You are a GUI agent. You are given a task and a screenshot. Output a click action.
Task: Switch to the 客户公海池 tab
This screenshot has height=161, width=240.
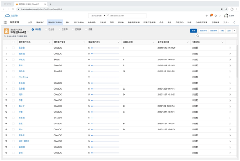click(x=79, y=22)
